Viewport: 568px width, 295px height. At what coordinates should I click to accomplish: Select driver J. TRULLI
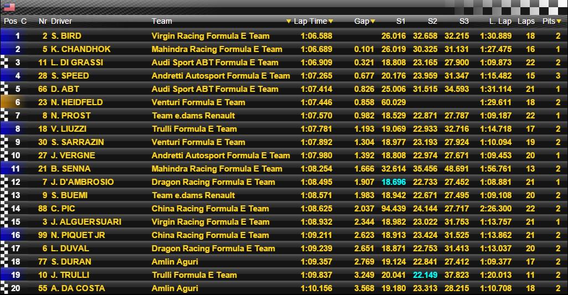70,275
